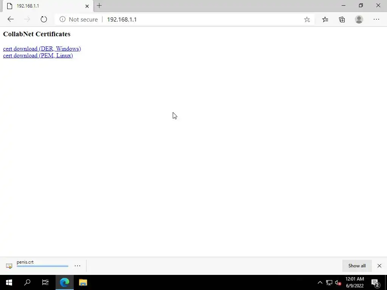Close the downloads bar
This screenshot has height=290, width=387.
click(x=379, y=266)
